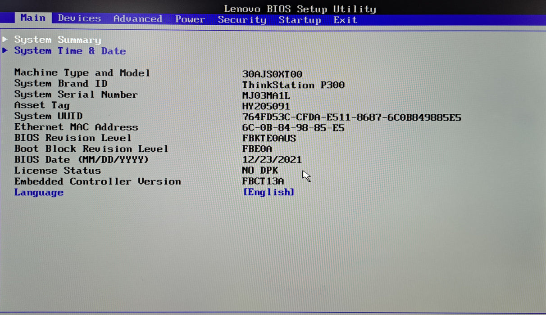This screenshot has height=315, width=546.
Task: Select the Language setting label
Action: click(x=39, y=193)
